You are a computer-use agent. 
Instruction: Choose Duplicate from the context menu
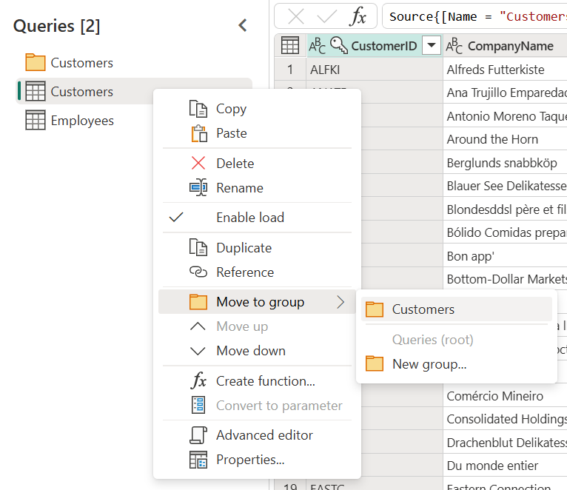click(x=257, y=248)
